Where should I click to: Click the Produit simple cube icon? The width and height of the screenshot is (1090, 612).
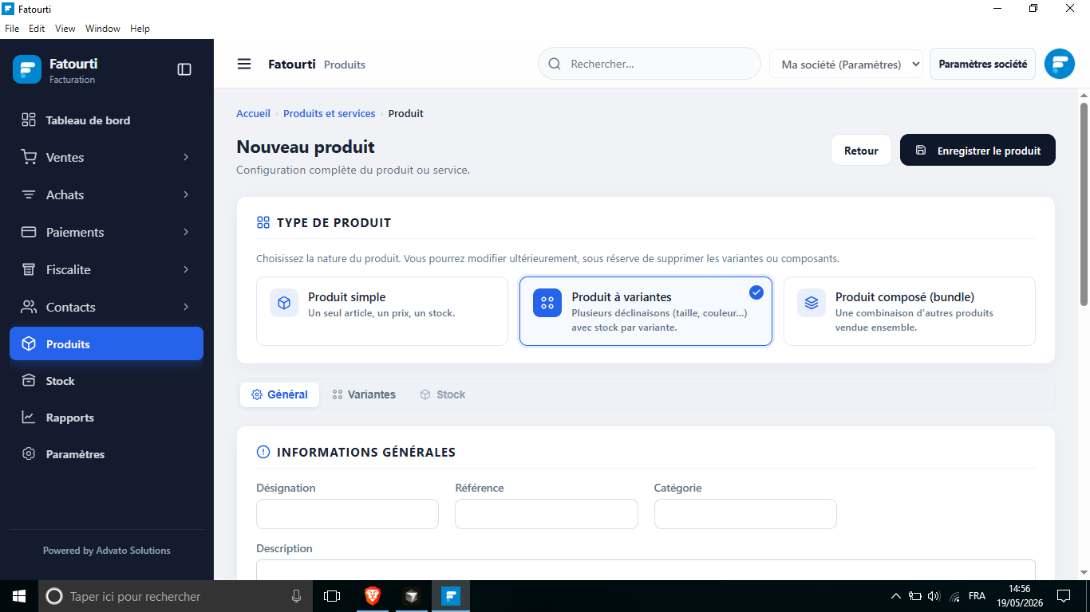pyautogui.click(x=284, y=303)
